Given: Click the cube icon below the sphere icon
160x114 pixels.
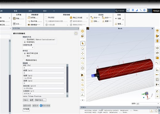Looking at the screenshot, I should pyautogui.click(x=83, y=36).
